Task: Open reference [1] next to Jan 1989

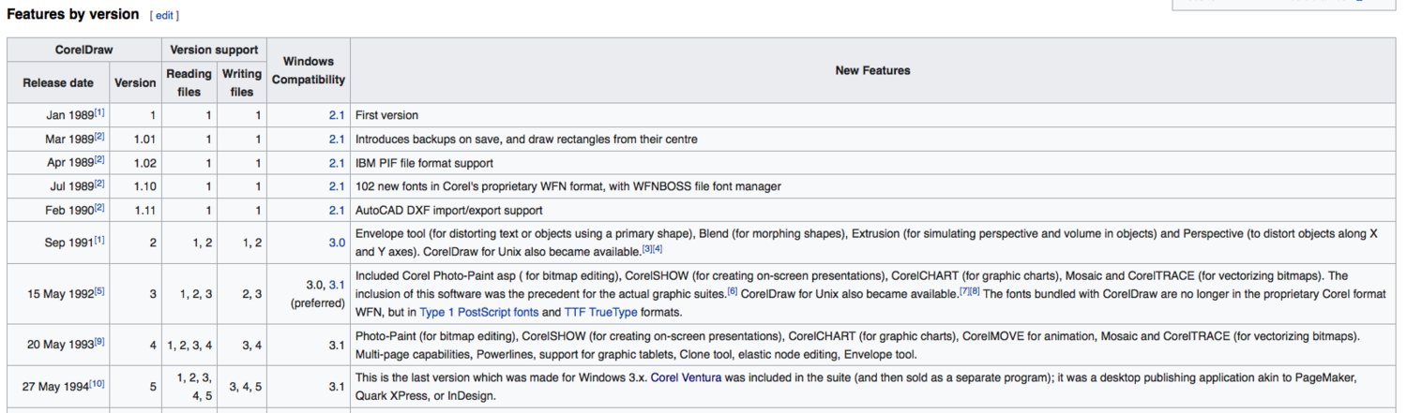Action: pos(99,113)
